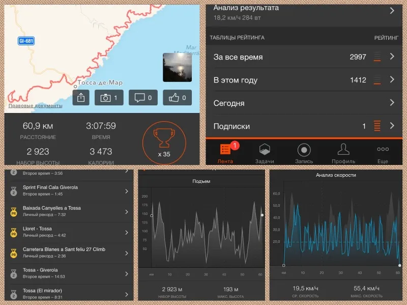This screenshot has height=305, width=407.
Task: Select the end marker on Подъем chart
Action: tap(262, 215)
